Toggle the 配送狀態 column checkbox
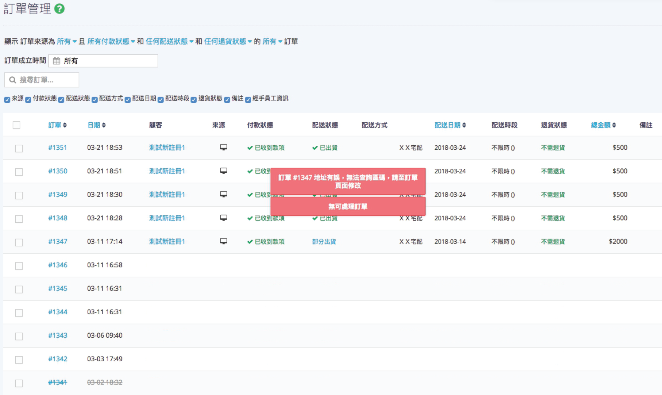Viewport: 662px width, 395px height. [x=61, y=100]
